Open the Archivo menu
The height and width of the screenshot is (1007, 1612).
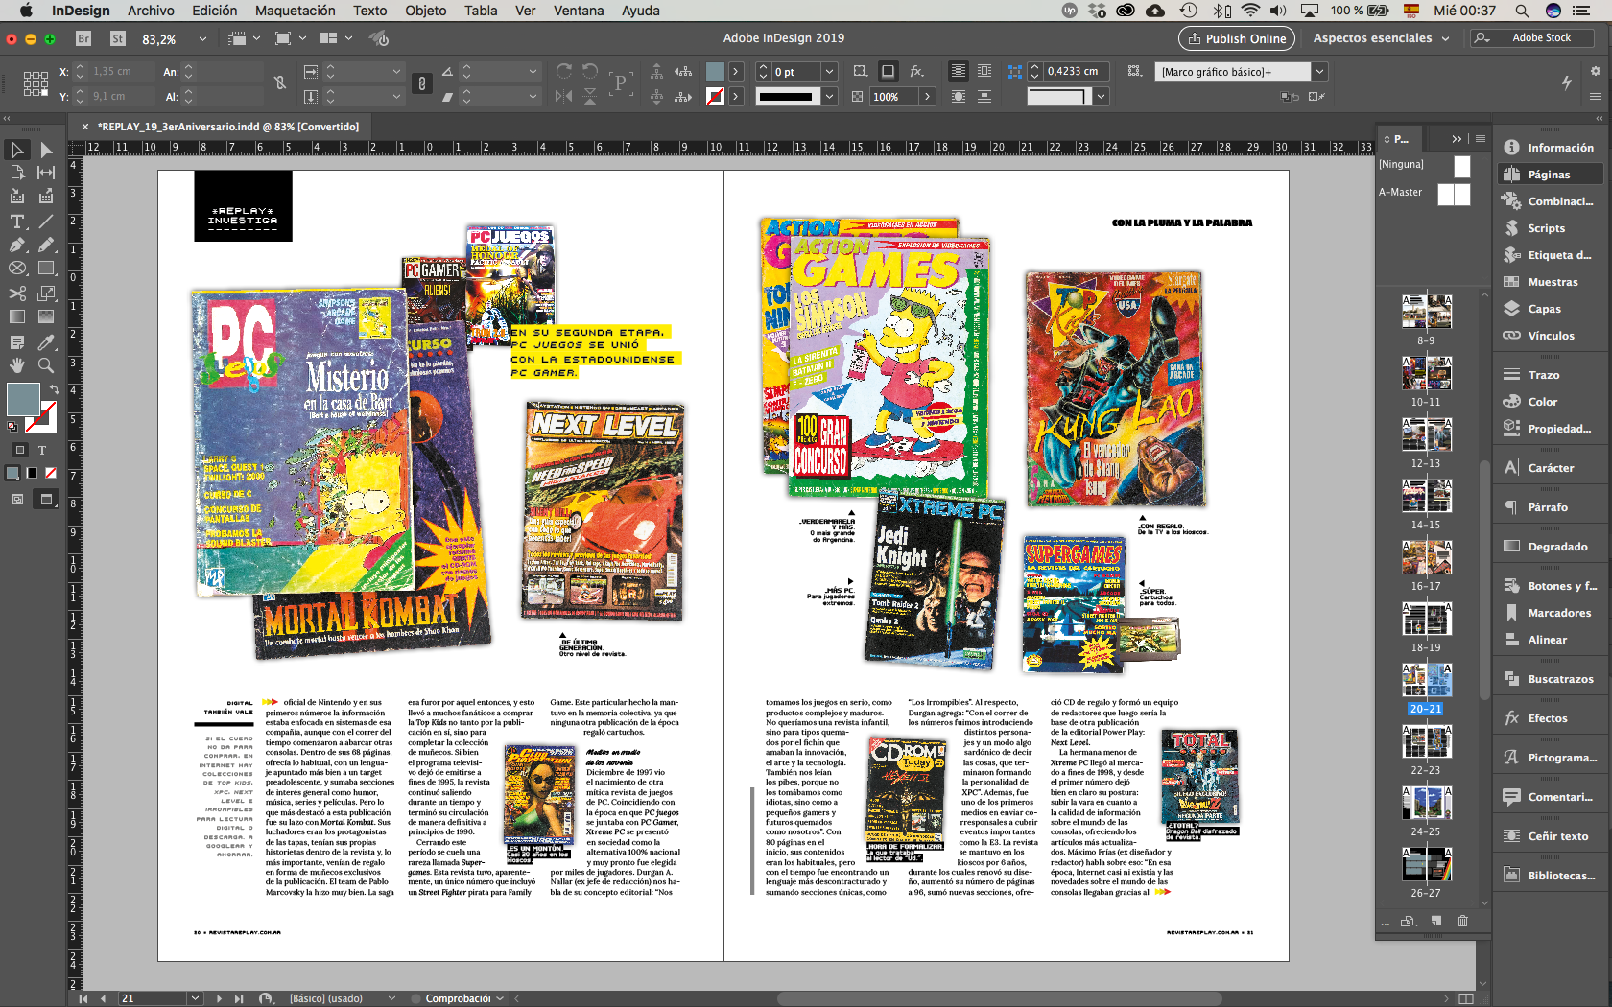click(151, 11)
